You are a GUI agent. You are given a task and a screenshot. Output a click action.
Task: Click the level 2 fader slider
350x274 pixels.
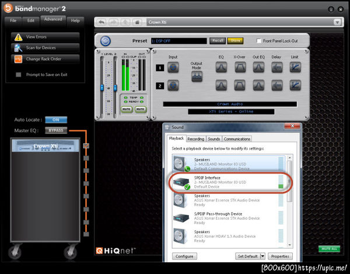[x=115, y=88]
